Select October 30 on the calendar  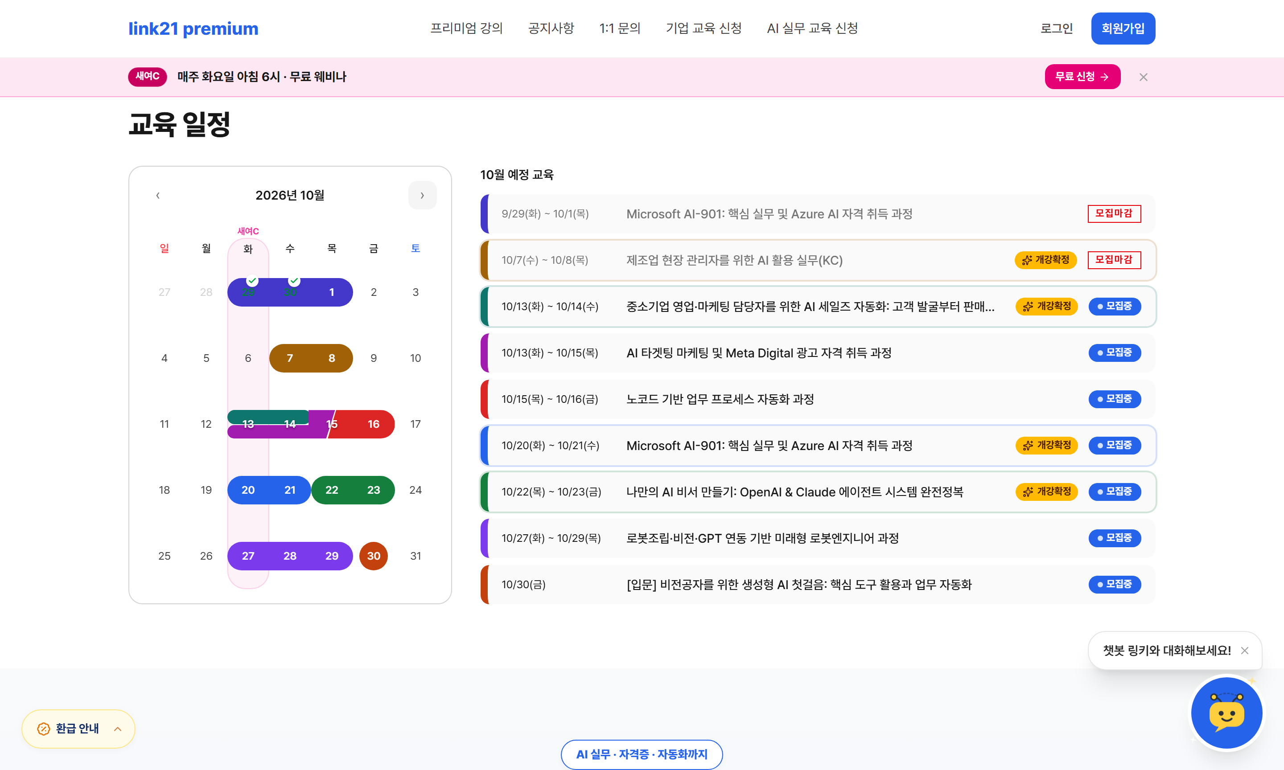(373, 556)
